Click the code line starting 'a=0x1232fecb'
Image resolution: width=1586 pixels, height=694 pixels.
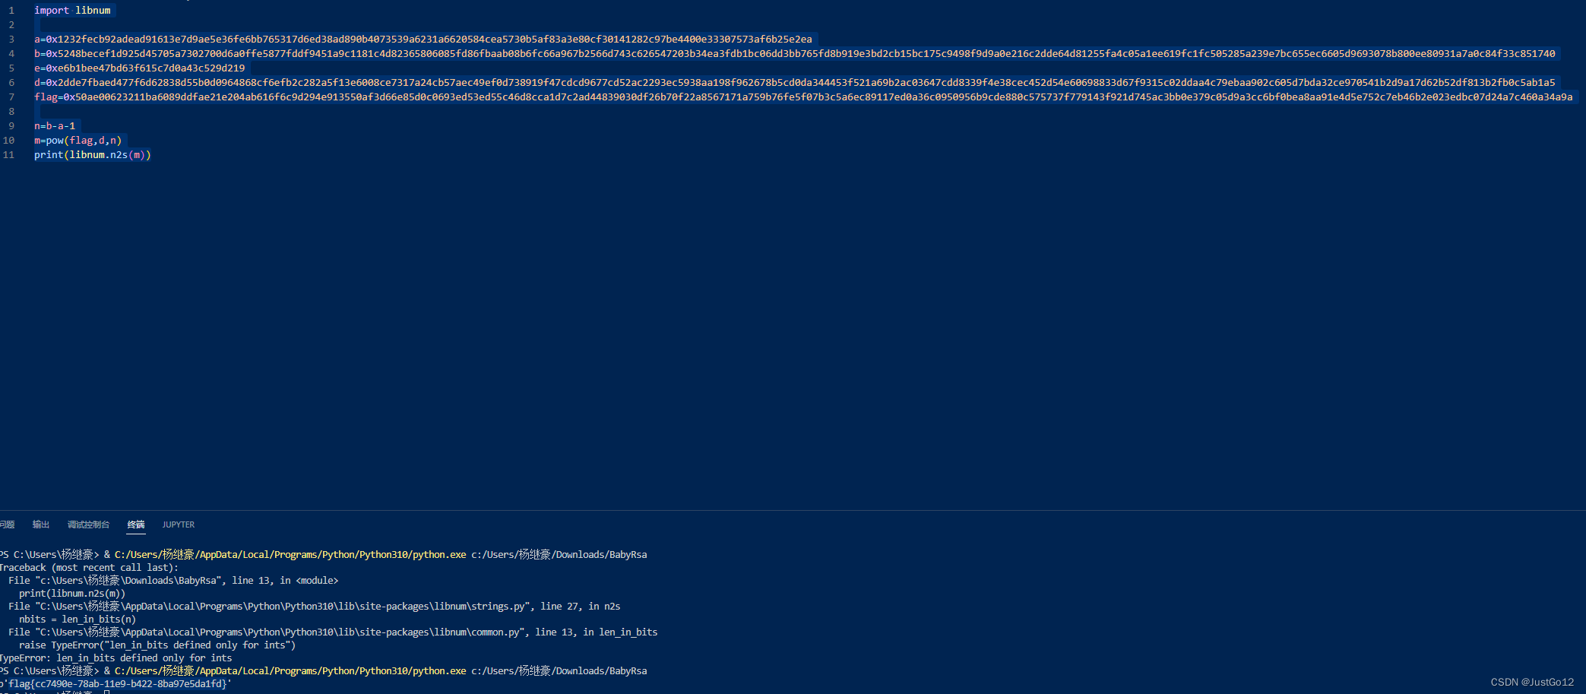click(423, 39)
